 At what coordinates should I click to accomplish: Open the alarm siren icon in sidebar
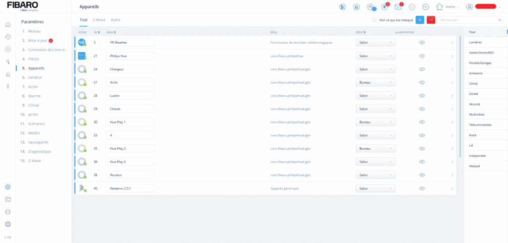(x=8, y=74)
